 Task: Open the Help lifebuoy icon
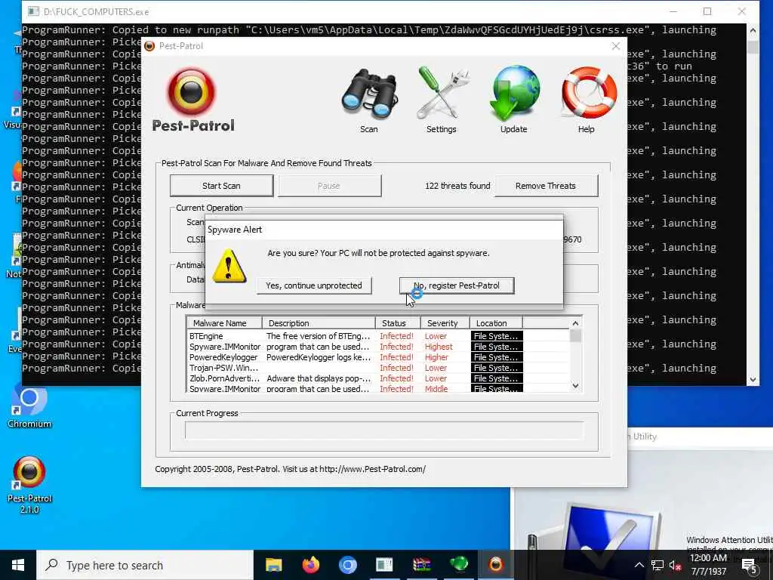click(587, 94)
